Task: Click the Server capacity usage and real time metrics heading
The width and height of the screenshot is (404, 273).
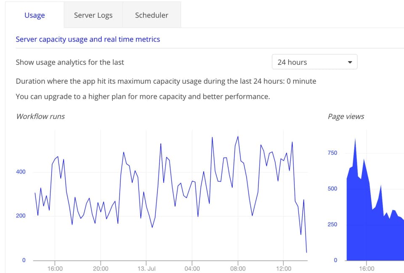Action: 88,39
